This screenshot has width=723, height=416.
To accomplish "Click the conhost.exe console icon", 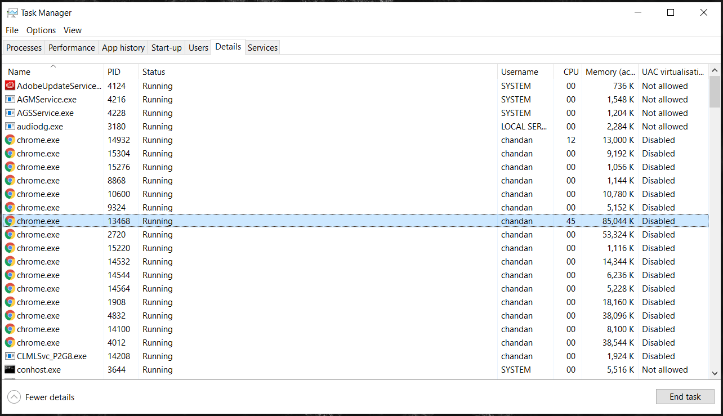I will (x=10, y=369).
